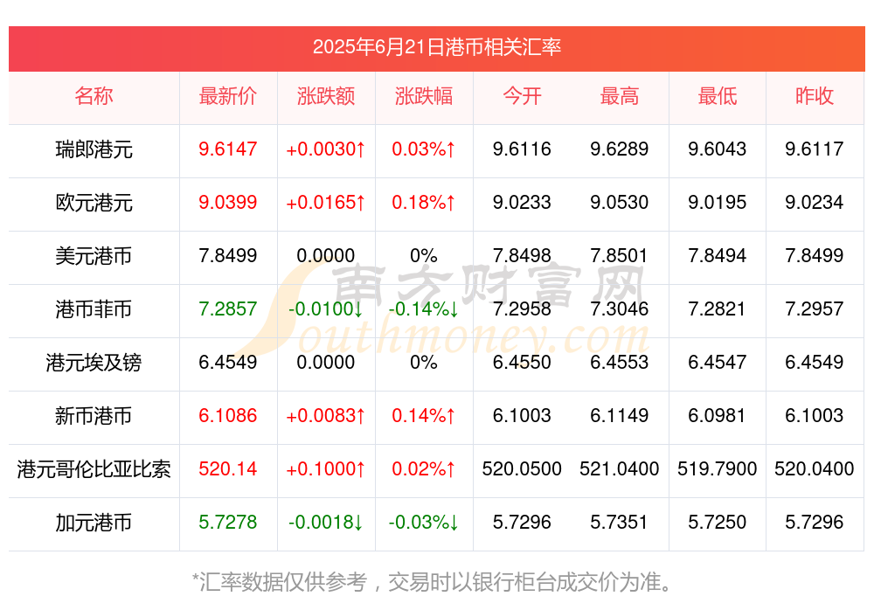Select the opening value 7.2958

(x=522, y=308)
